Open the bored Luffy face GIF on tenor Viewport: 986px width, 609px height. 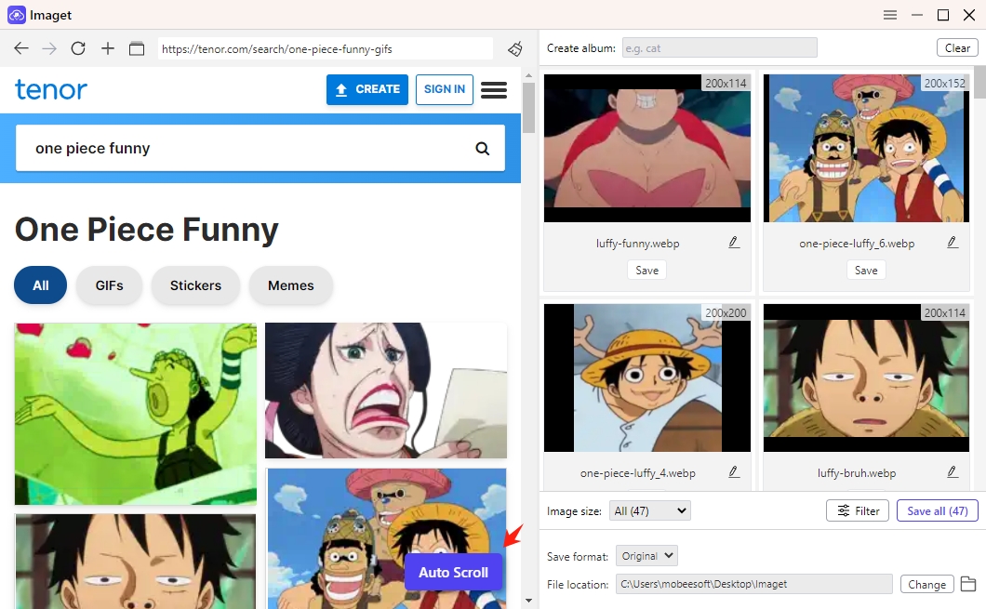coord(136,562)
